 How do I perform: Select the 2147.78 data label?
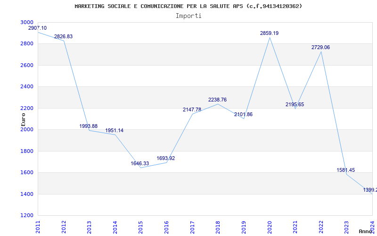192,110
